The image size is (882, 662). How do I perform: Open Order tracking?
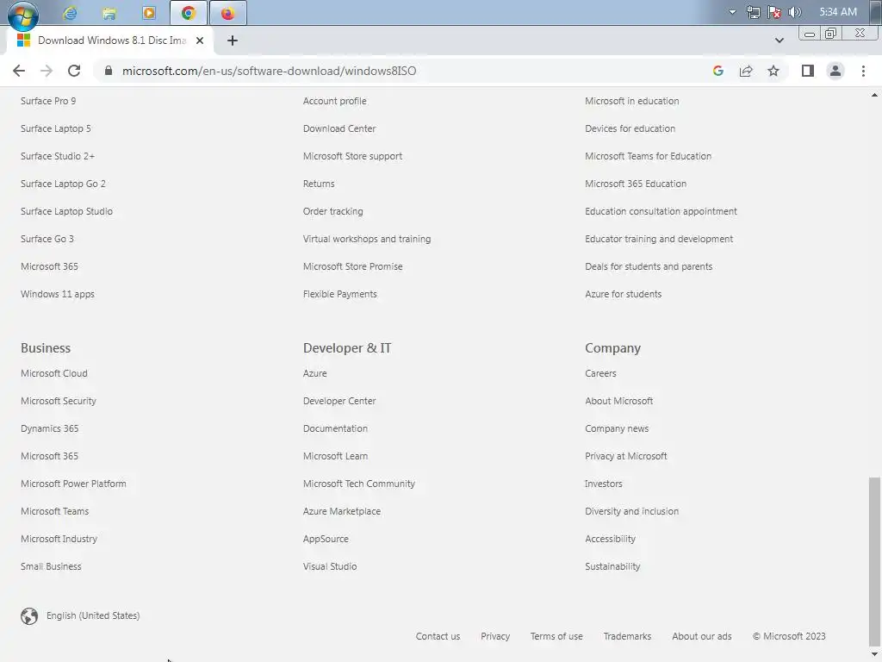pyautogui.click(x=333, y=212)
